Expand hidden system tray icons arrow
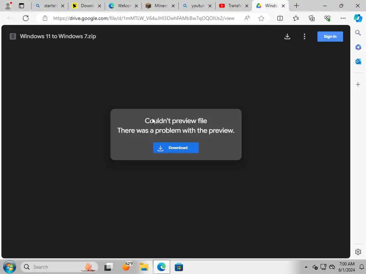 click(x=306, y=267)
